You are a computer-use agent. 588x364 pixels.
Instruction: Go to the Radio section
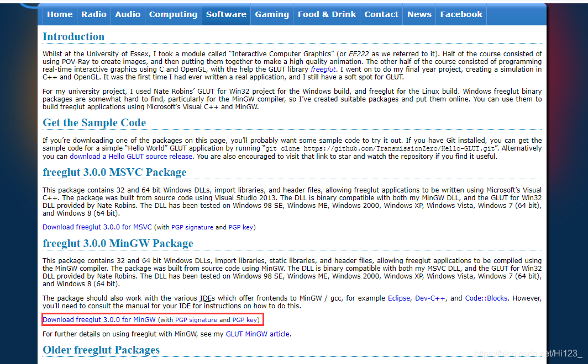pyautogui.click(x=94, y=14)
